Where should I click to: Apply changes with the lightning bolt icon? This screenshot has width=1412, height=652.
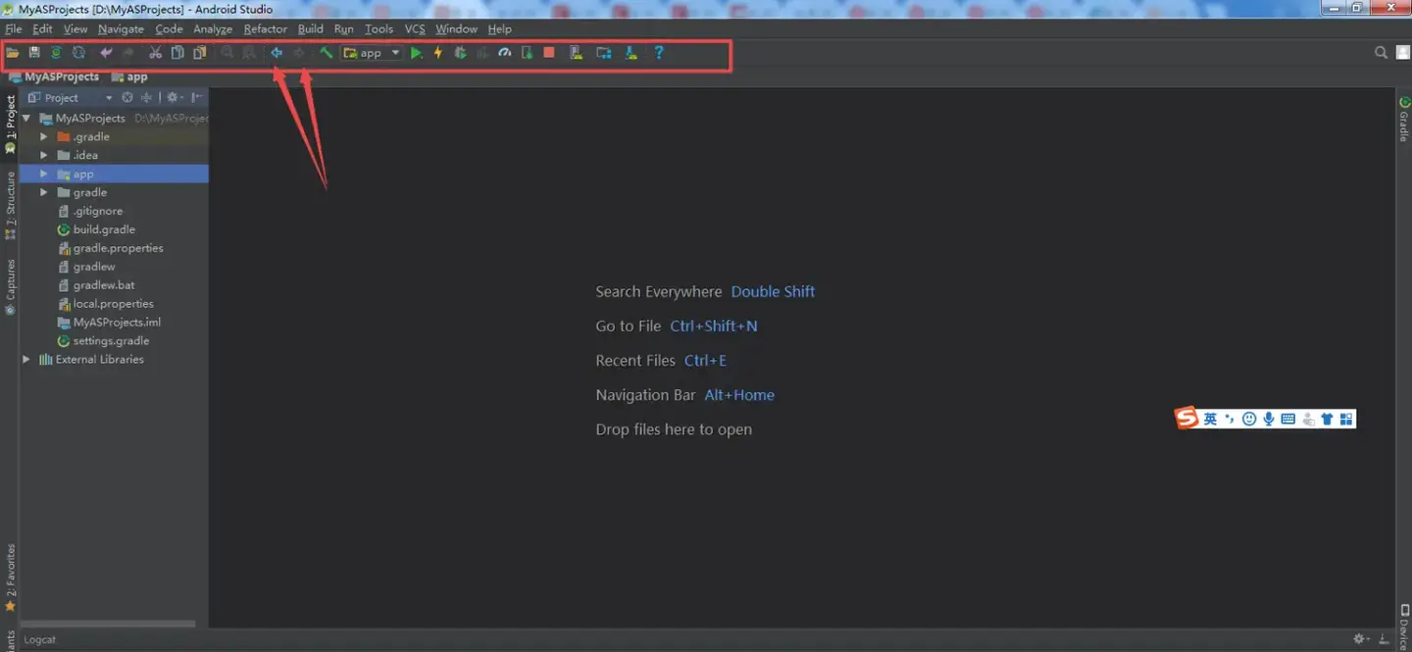[437, 53]
